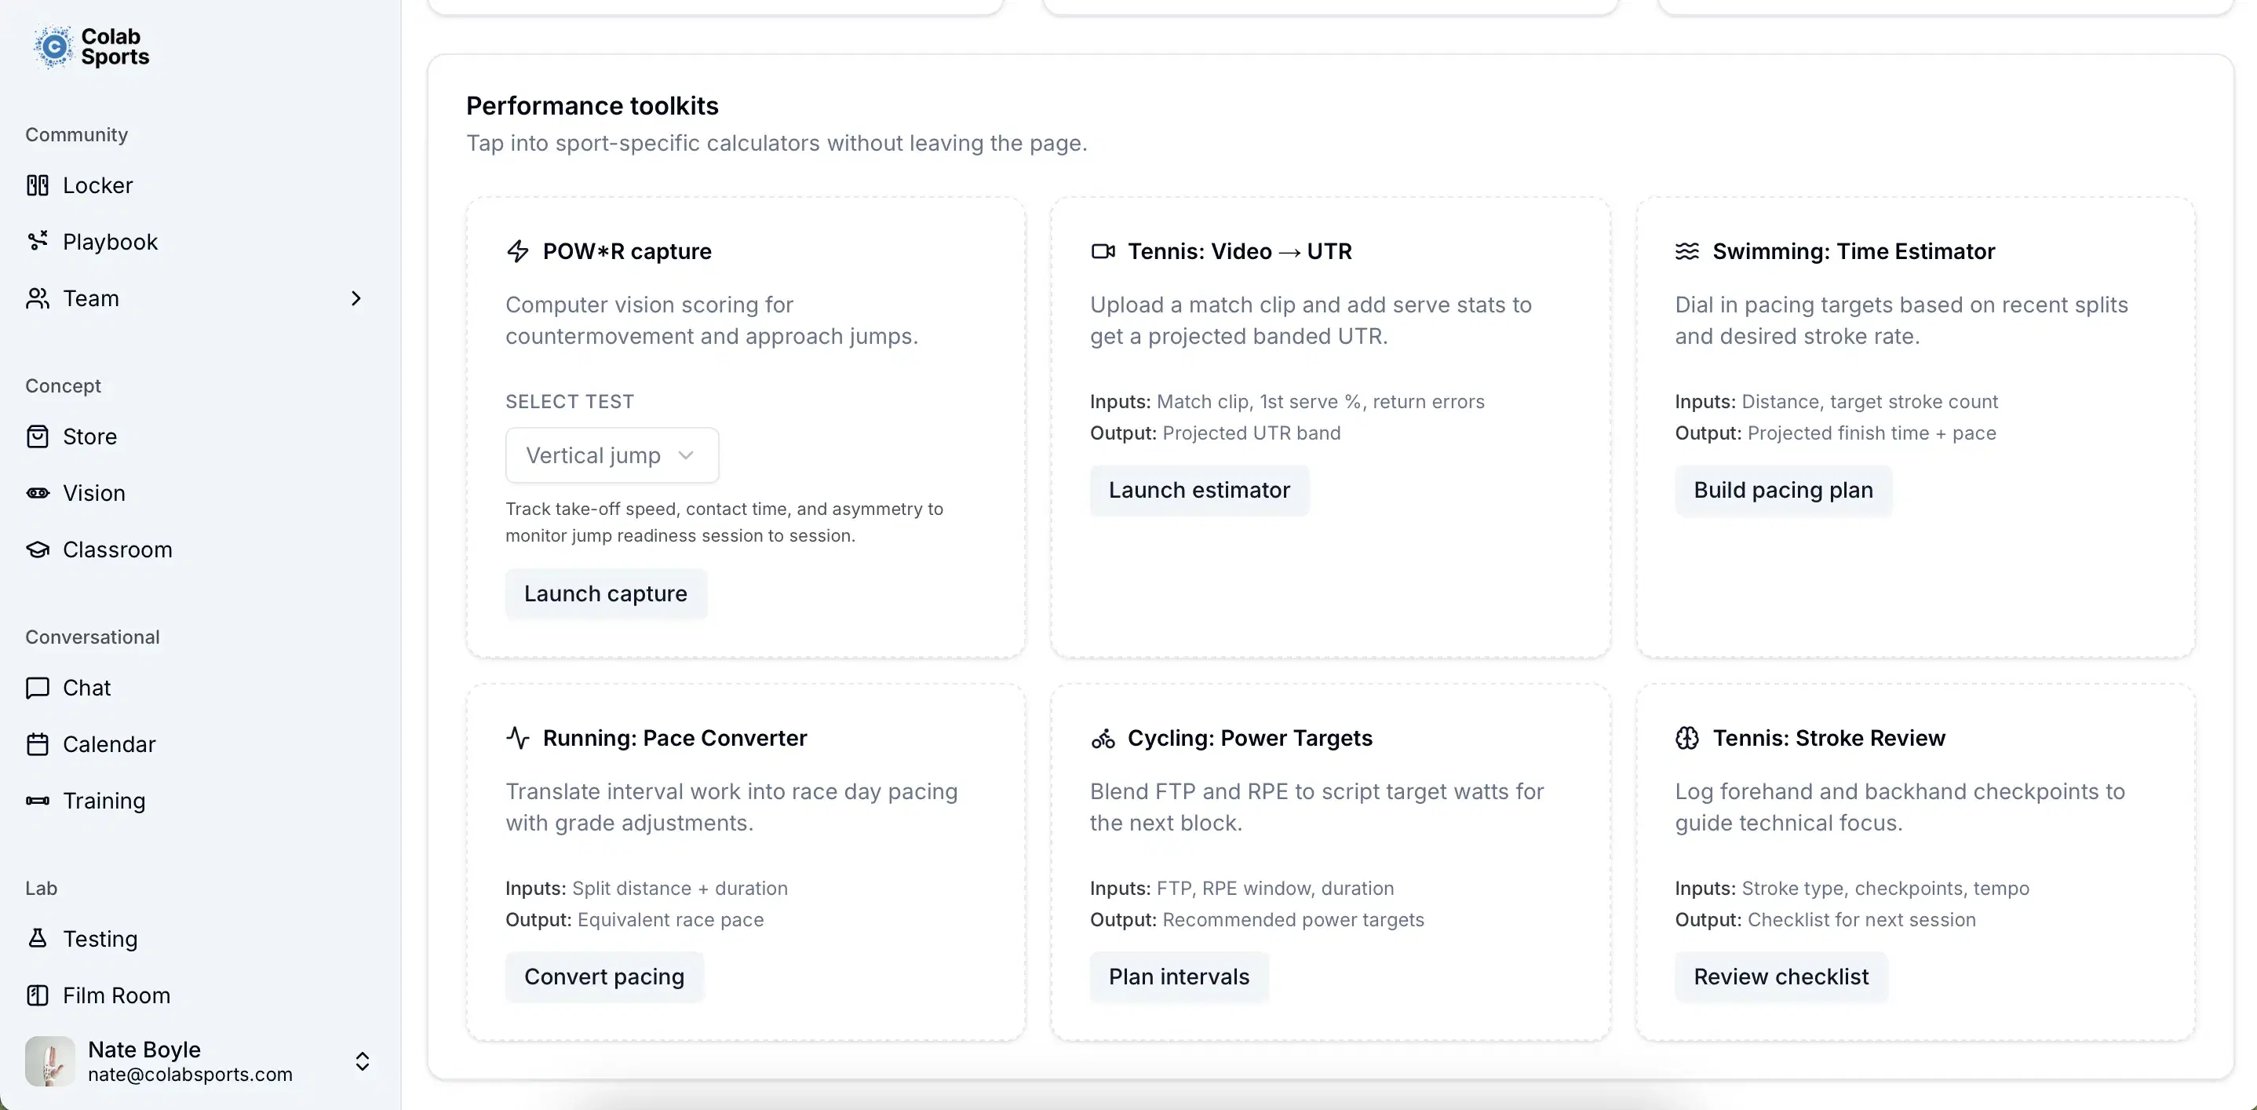The height and width of the screenshot is (1110, 2257).
Task: Open the Testing page under Lab
Action: (x=100, y=938)
